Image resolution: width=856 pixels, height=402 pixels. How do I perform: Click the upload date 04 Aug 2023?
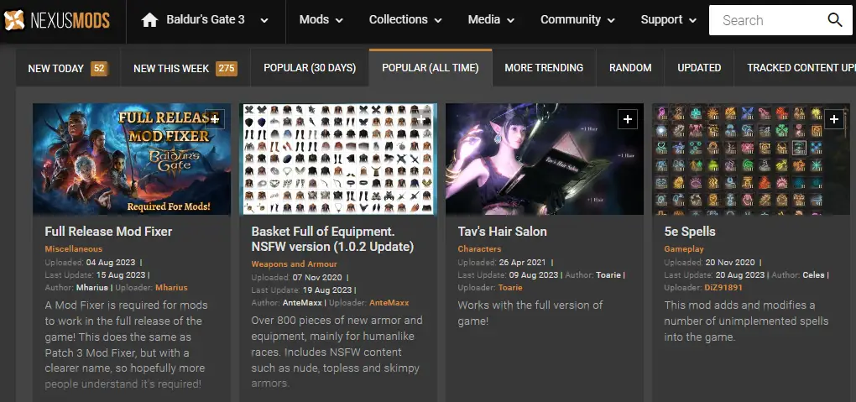point(111,262)
